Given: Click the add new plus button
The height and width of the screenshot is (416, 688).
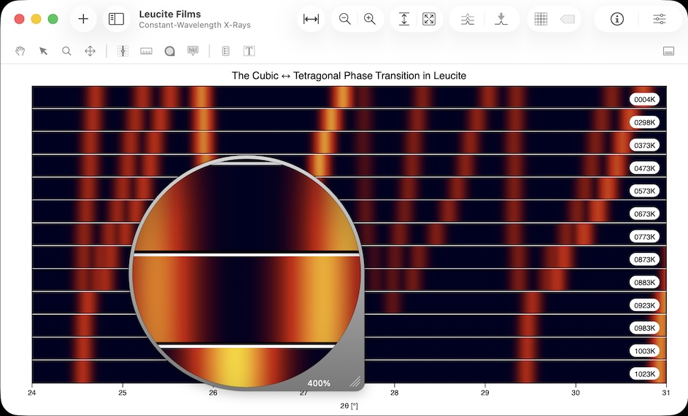Looking at the screenshot, I should pyautogui.click(x=83, y=19).
